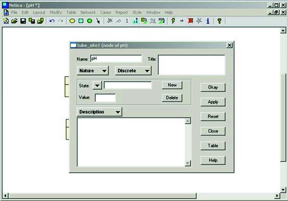Click the green and black cases icon
Viewport: 288px width, 201px height.
coord(161,21)
